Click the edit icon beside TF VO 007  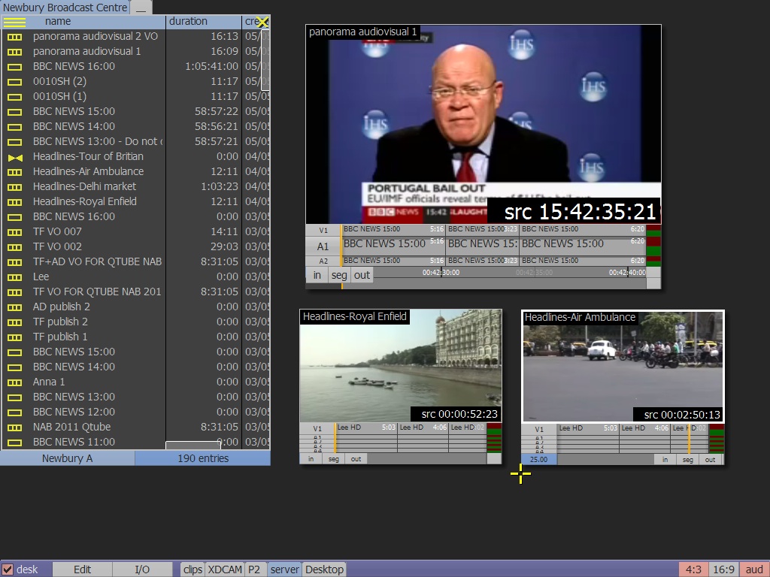(15, 232)
